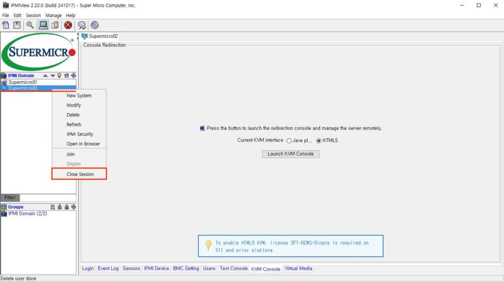Choose Modify from the context menu
This screenshot has width=504, height=282.
79,105
